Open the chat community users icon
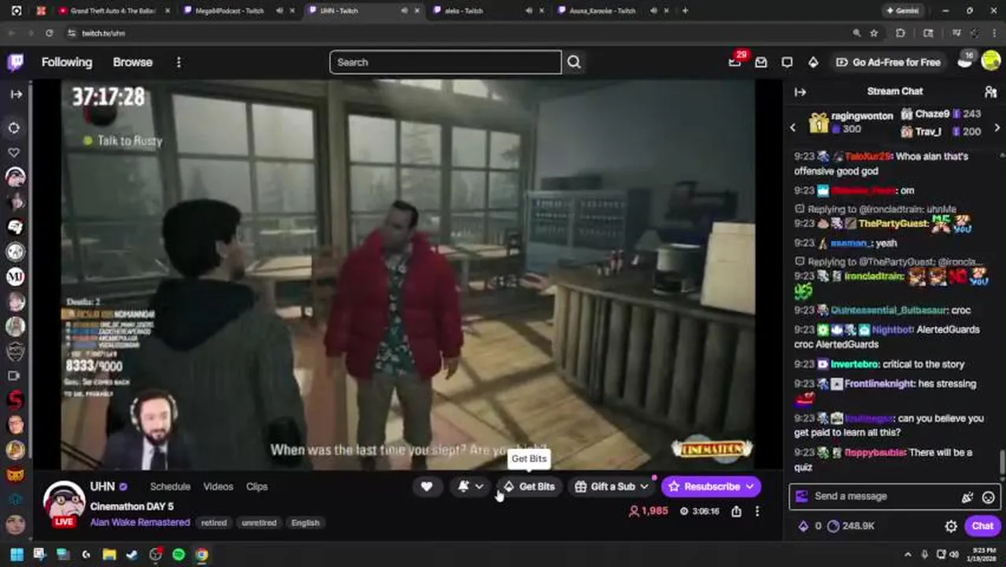The image size is (1006, 567). pyautogui.click(x=990, y=92)
